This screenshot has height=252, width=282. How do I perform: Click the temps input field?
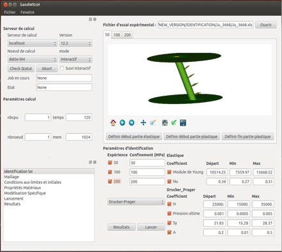tap(79, 117)
